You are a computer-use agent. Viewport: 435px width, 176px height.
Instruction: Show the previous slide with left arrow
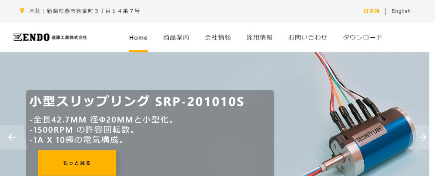(12, 137)
